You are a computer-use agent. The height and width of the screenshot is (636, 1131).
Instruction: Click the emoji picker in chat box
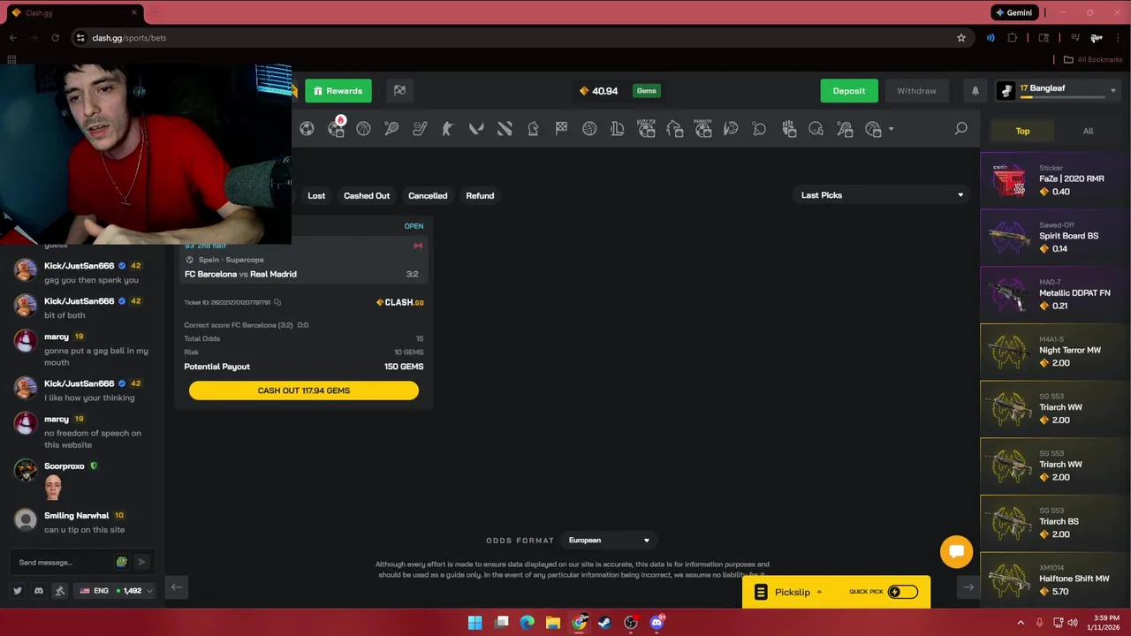[122, 562]
